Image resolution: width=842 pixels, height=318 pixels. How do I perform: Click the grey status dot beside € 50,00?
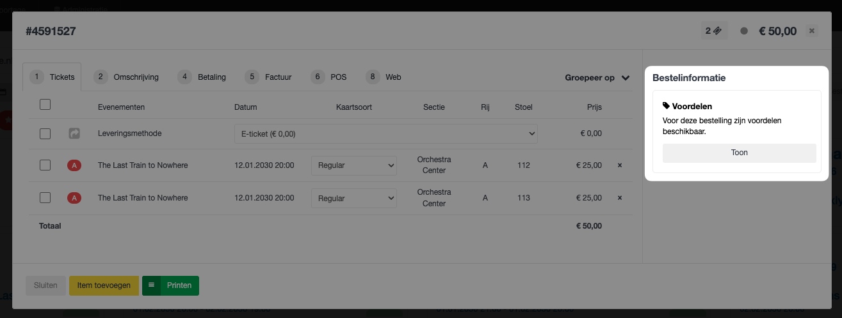coord(744,31)
